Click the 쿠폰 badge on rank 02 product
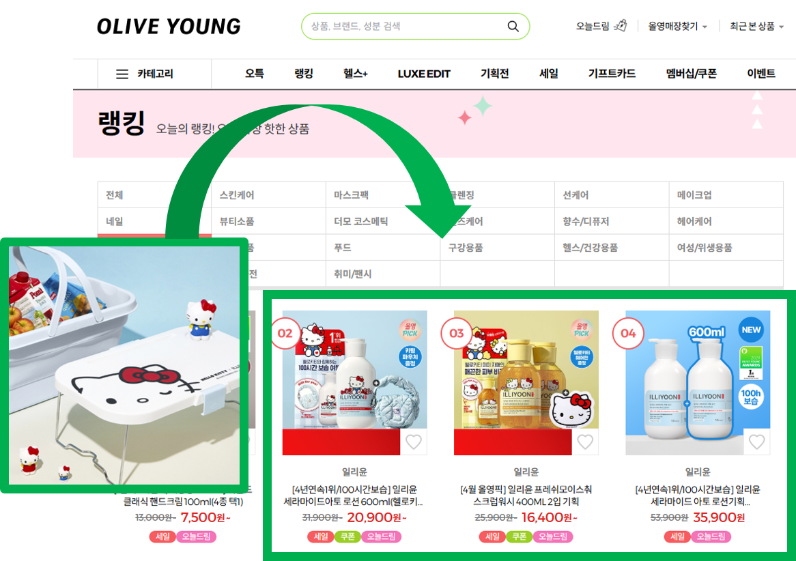The image size is (796, 561). [x=347, y=536]
